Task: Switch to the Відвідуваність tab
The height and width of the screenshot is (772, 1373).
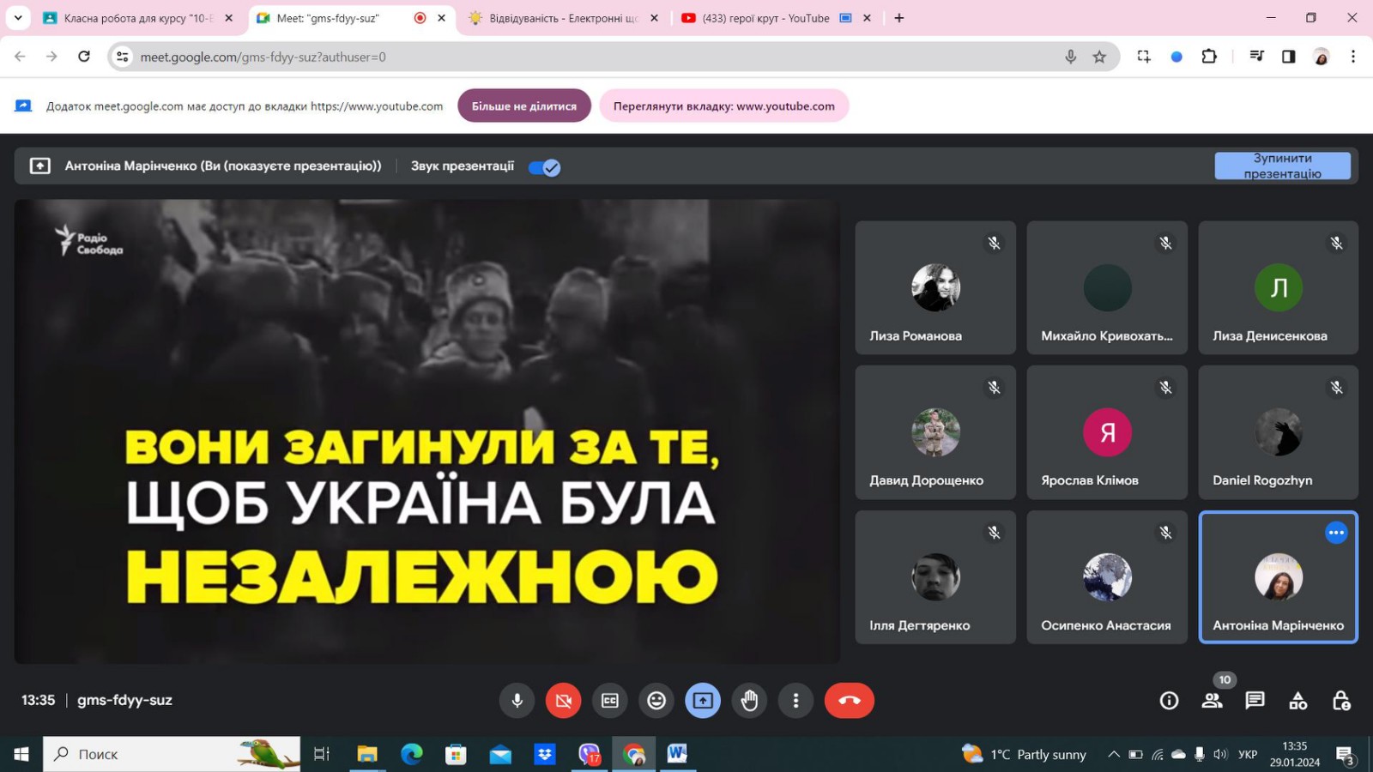Action: click(562, 18)
